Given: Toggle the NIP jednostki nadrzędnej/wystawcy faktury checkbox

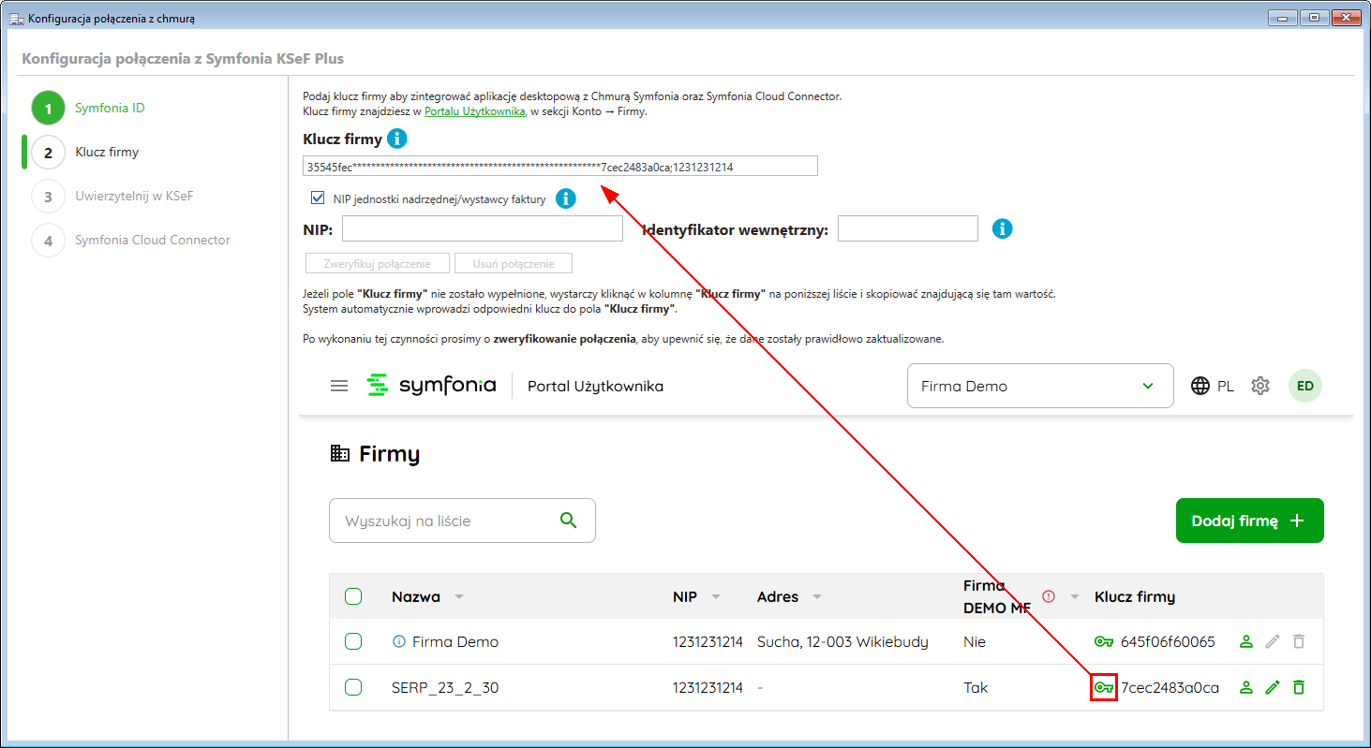Looking at the screenshot, I should pyautogui.click(x=317, y=198).
